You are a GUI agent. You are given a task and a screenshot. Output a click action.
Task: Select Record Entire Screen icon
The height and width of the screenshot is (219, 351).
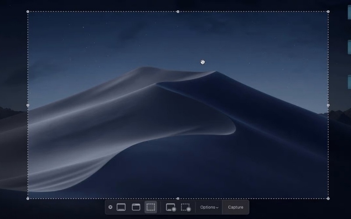pos(171,207)
